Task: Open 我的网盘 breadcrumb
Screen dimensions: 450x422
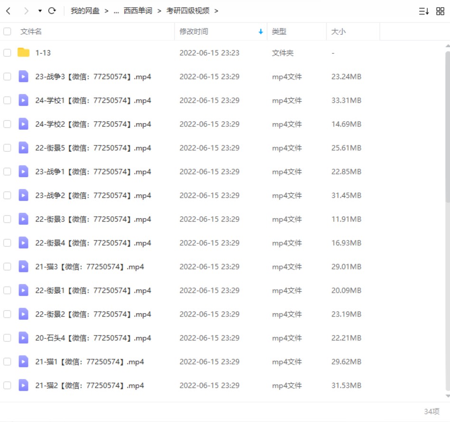Action: (x=85, y=11)
